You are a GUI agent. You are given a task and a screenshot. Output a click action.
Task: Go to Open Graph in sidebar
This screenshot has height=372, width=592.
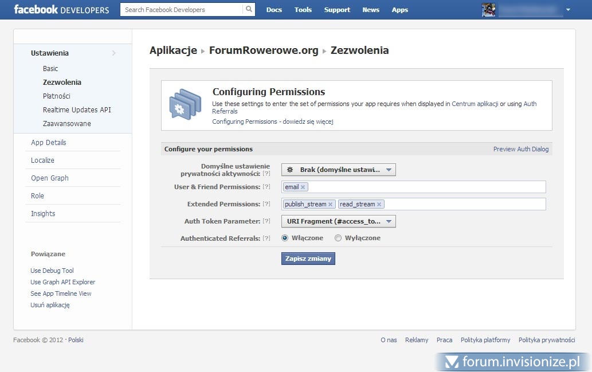[x=50, y=178]
